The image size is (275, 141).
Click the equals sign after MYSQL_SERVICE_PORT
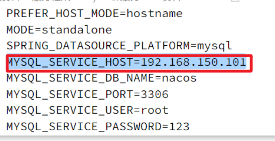tap(137, 95)
